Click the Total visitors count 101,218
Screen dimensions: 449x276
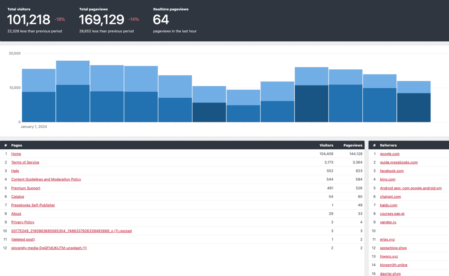click(29, 20)
